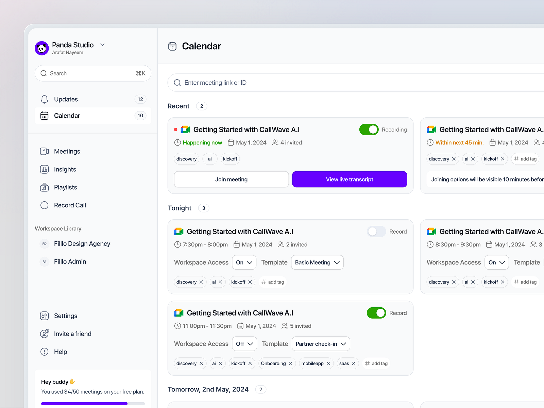Open Playlists via the music note icon
The width and height of the screenshot is (544, 408).
(44, 187)
